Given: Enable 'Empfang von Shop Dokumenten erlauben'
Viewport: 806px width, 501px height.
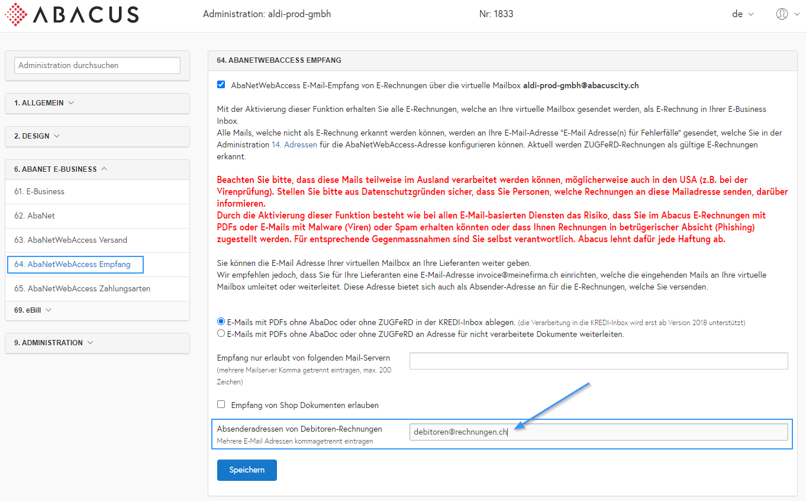Looking at the screenshot, I should [x=221, y=404].
